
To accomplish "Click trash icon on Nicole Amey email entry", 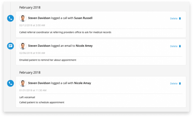I will tap(180, 46).
